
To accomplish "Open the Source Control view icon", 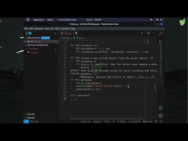I will [161, 41].
